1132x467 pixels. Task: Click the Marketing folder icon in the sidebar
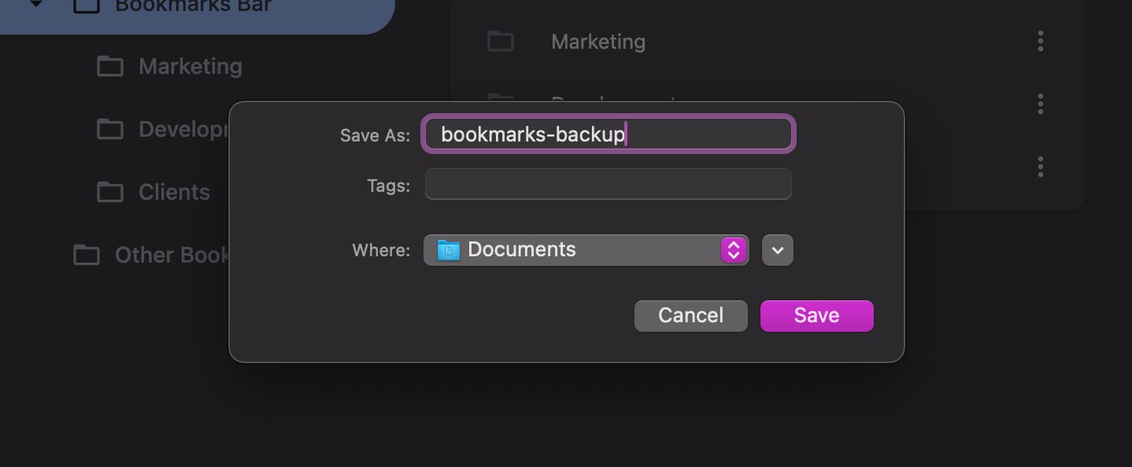[x=110, y=66]
